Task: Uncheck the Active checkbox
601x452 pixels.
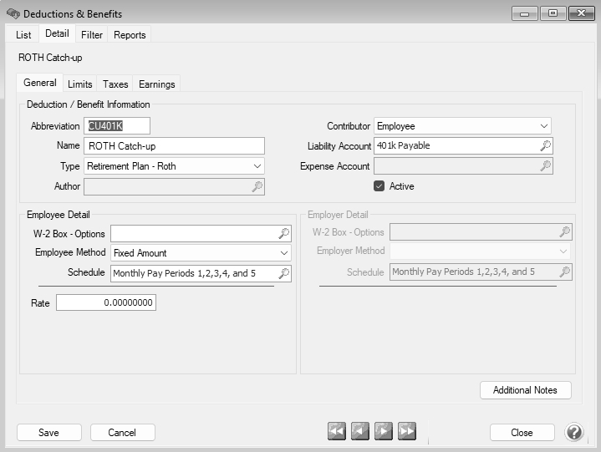Action: click(379, 186)
